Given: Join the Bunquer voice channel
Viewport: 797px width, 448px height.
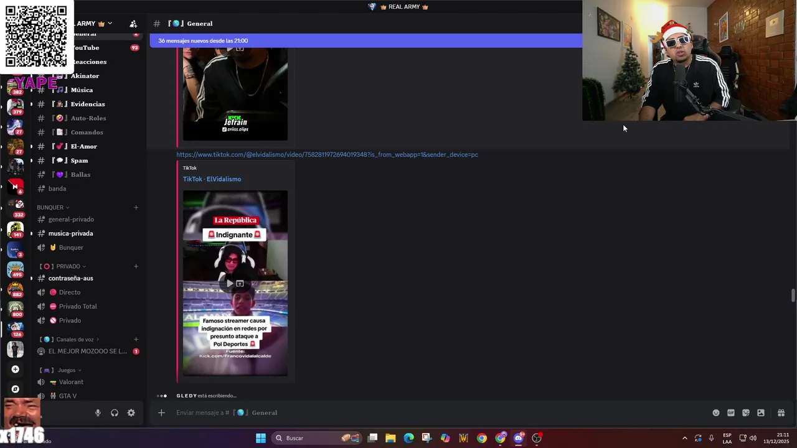Looking at the screenshot, I should coord(87,248).
